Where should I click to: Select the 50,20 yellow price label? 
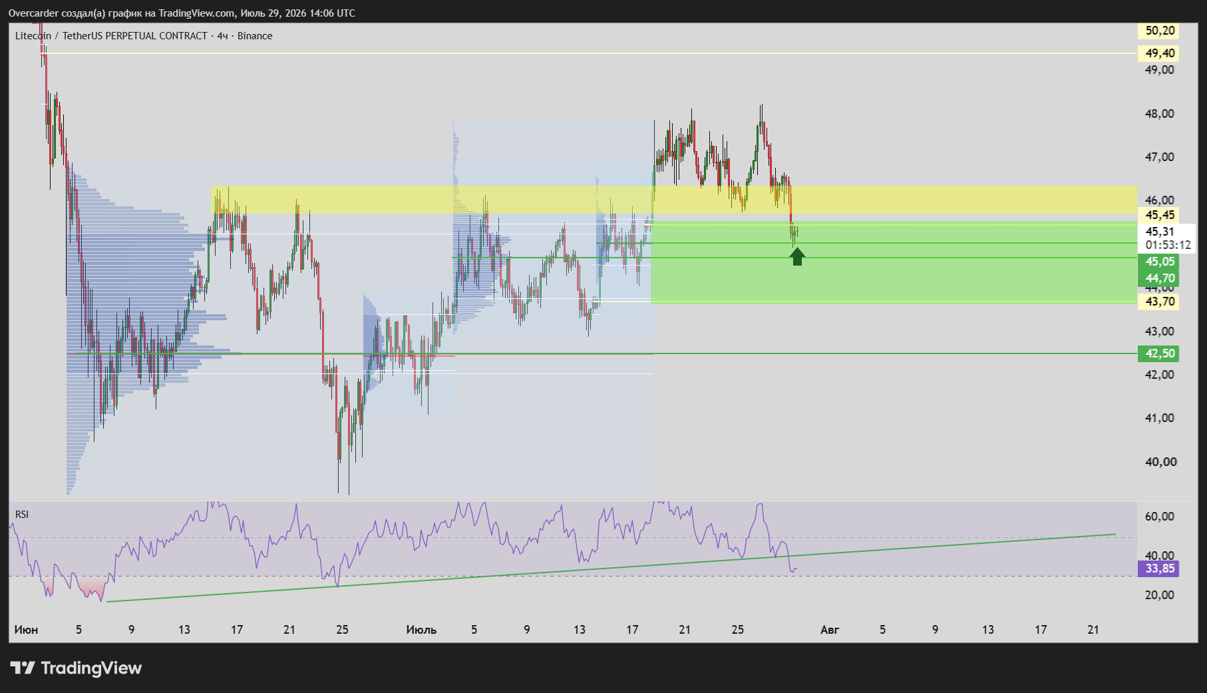pyautogui.click(x=1158, y=31)
